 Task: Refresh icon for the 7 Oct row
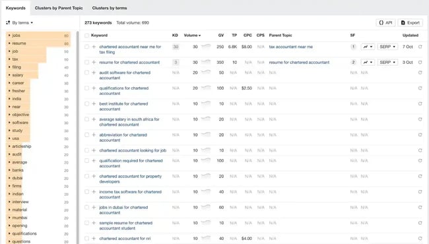(420, 47)
